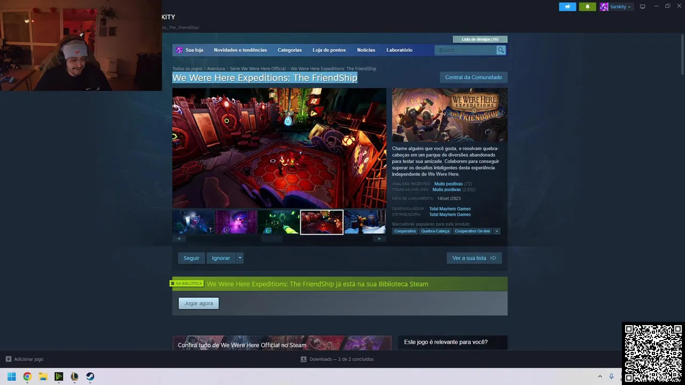Open the Windows Start menu
The height and width of the screenshot is (385, 685).
(11, 376)
